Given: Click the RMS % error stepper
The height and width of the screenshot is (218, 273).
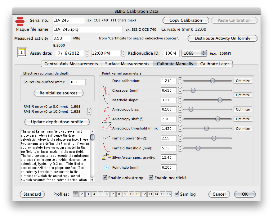Looking at the screenshot, I should pos(89,111).
